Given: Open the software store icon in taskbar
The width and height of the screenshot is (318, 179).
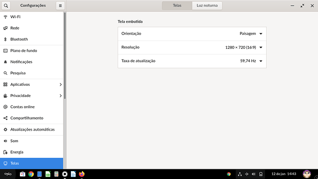Looking at the screenshot, I should pyautogui.click(x=23, y=174).
